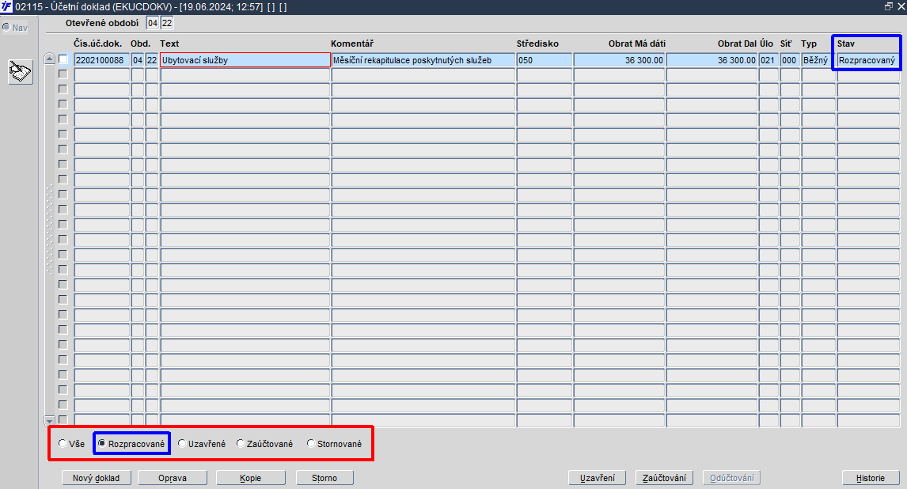Click the Úlo cell 021
Viewport: 907px width, 489px height.
768,60
